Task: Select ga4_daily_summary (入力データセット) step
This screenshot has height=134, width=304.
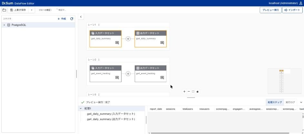Action: pos(111,114)
